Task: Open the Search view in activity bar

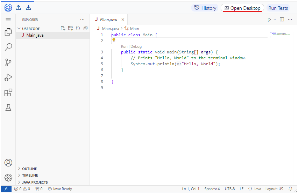Action: pyautogui.click(x=8, y=47)
